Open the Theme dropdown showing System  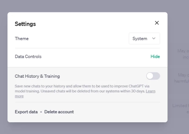coord(144,39)
